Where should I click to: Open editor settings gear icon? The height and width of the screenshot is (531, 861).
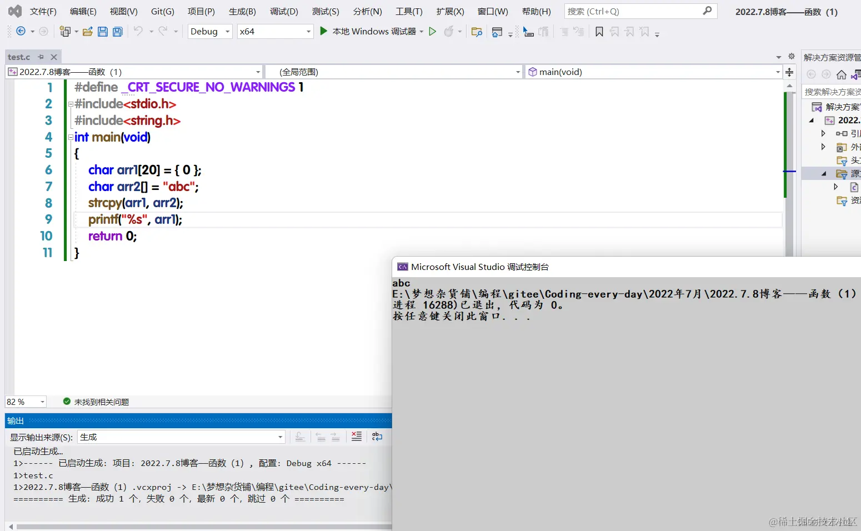(x=792, y=57)
